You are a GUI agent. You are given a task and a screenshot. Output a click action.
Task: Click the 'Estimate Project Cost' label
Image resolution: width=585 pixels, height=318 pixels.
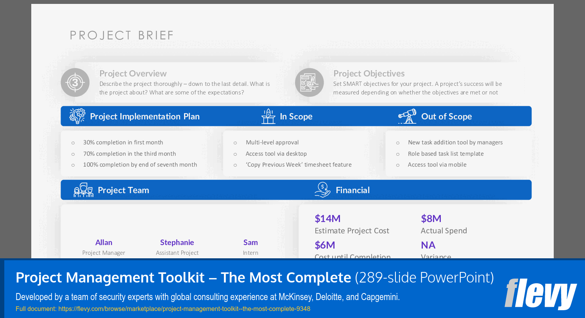[x=352, y=231]
